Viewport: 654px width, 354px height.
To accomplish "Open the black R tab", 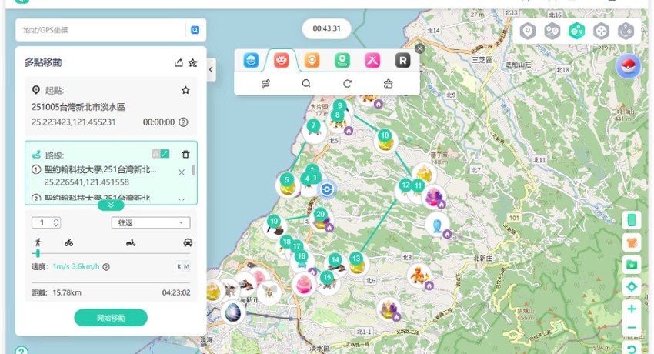I will tap(403, 61).
